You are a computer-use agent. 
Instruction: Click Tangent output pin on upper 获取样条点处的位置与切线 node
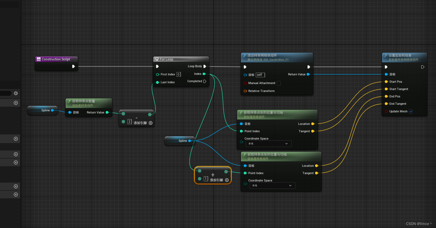click(x=313, y=131)
